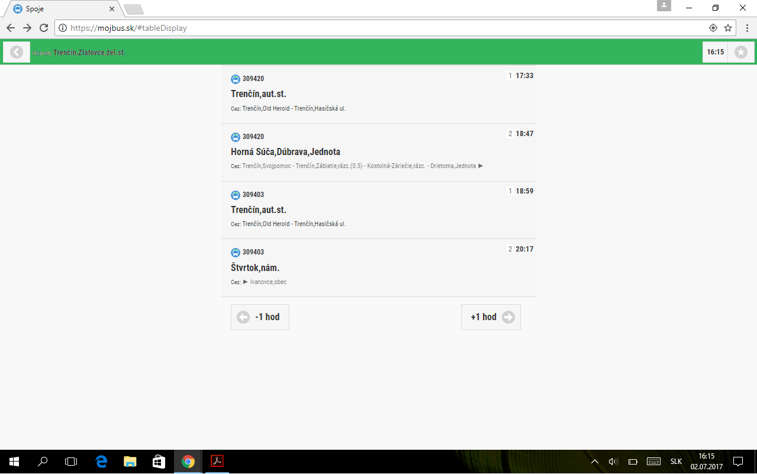Image resolution: width=757 pixels, height=474 pixels.
Task: Open Microsoft Edge from taskbar
Action: (101, 462)
